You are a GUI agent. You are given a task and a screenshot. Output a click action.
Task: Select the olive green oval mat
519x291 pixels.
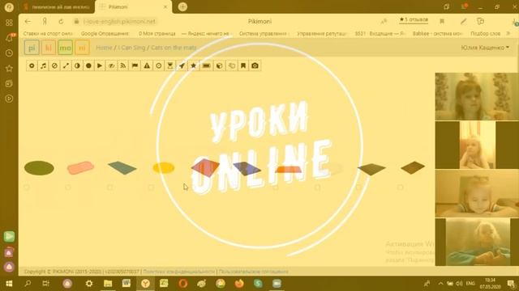click(39, 168)
